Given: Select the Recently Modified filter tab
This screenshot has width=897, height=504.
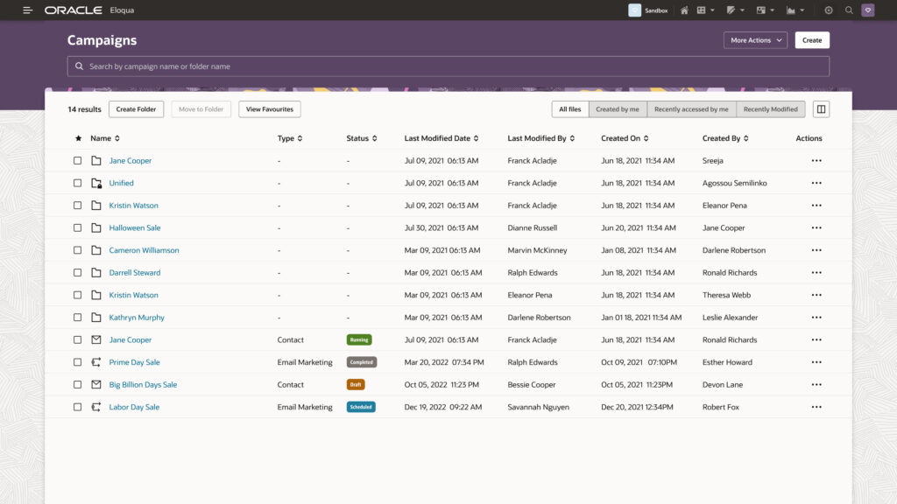Looking at the screenshot, I should click(x=770, y=109).
